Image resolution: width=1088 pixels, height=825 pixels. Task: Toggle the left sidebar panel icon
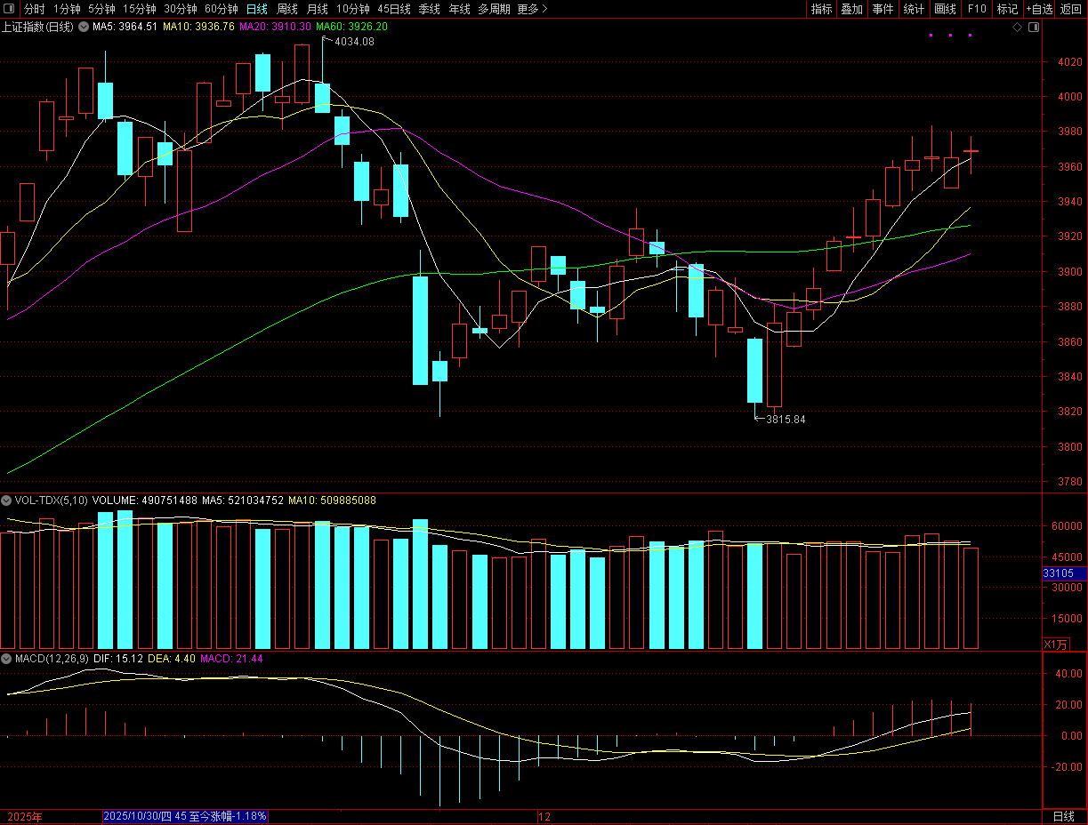[9, 9]
